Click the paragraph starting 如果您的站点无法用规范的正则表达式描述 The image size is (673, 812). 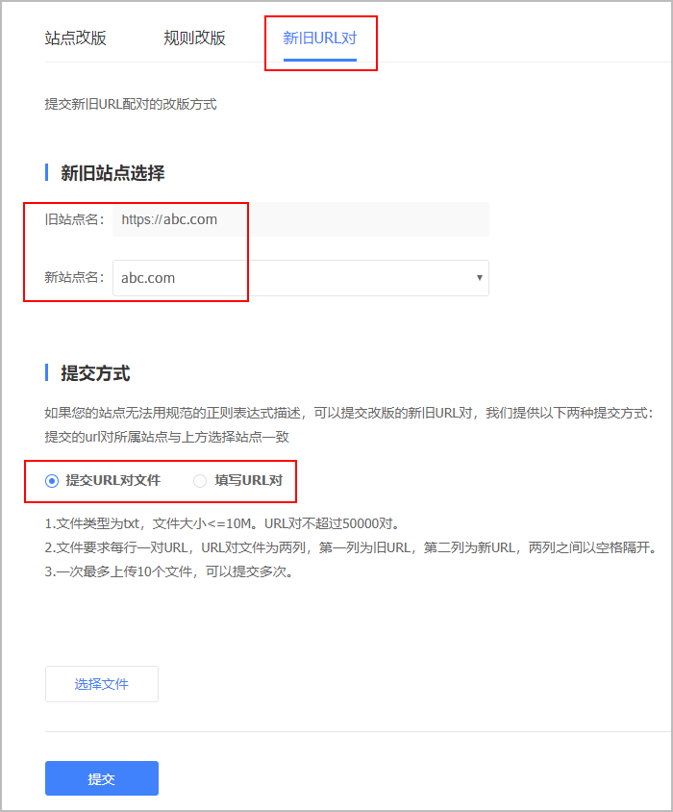(349, 413)
